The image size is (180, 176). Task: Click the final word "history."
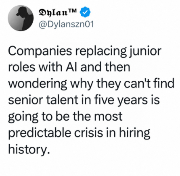[28, 149]
